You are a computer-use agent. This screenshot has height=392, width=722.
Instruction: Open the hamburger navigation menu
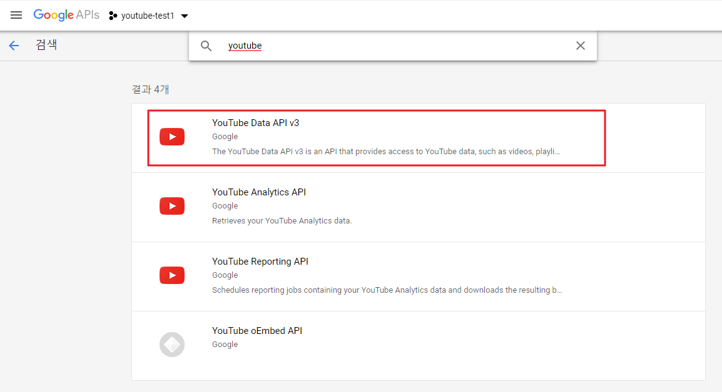click(16, 15)
